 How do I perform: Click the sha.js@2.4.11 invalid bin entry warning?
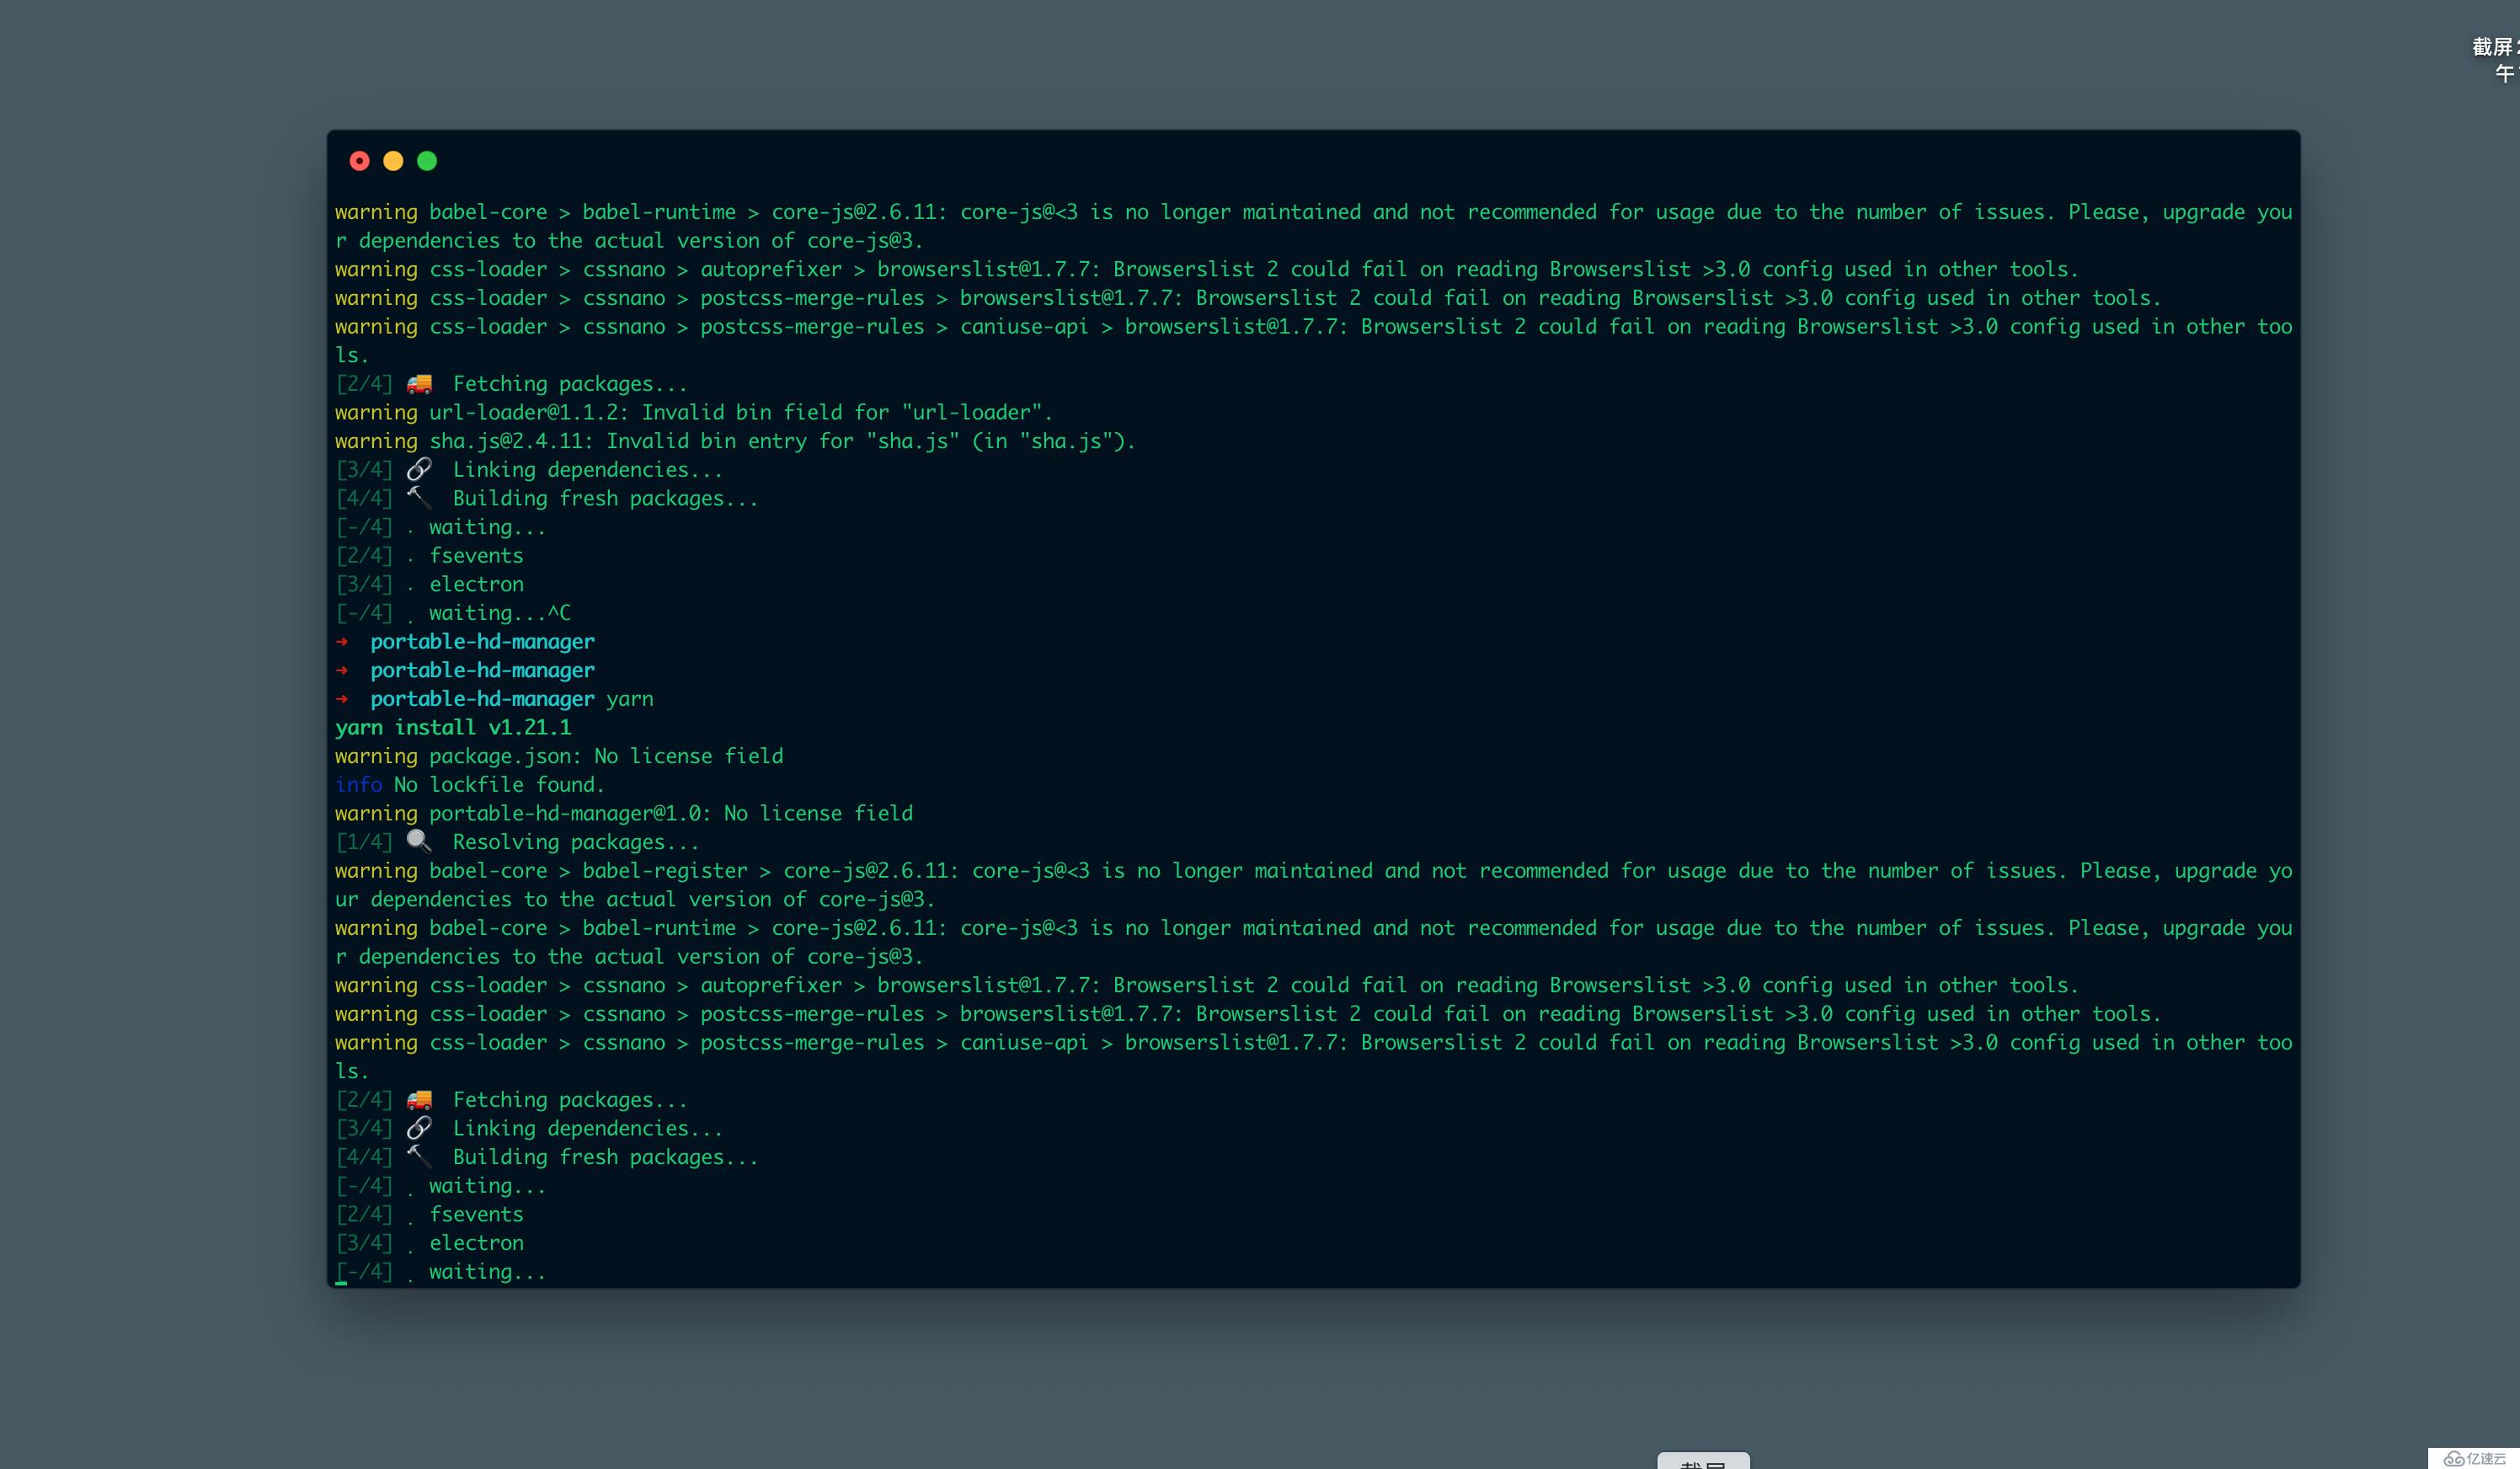point(735,441)
